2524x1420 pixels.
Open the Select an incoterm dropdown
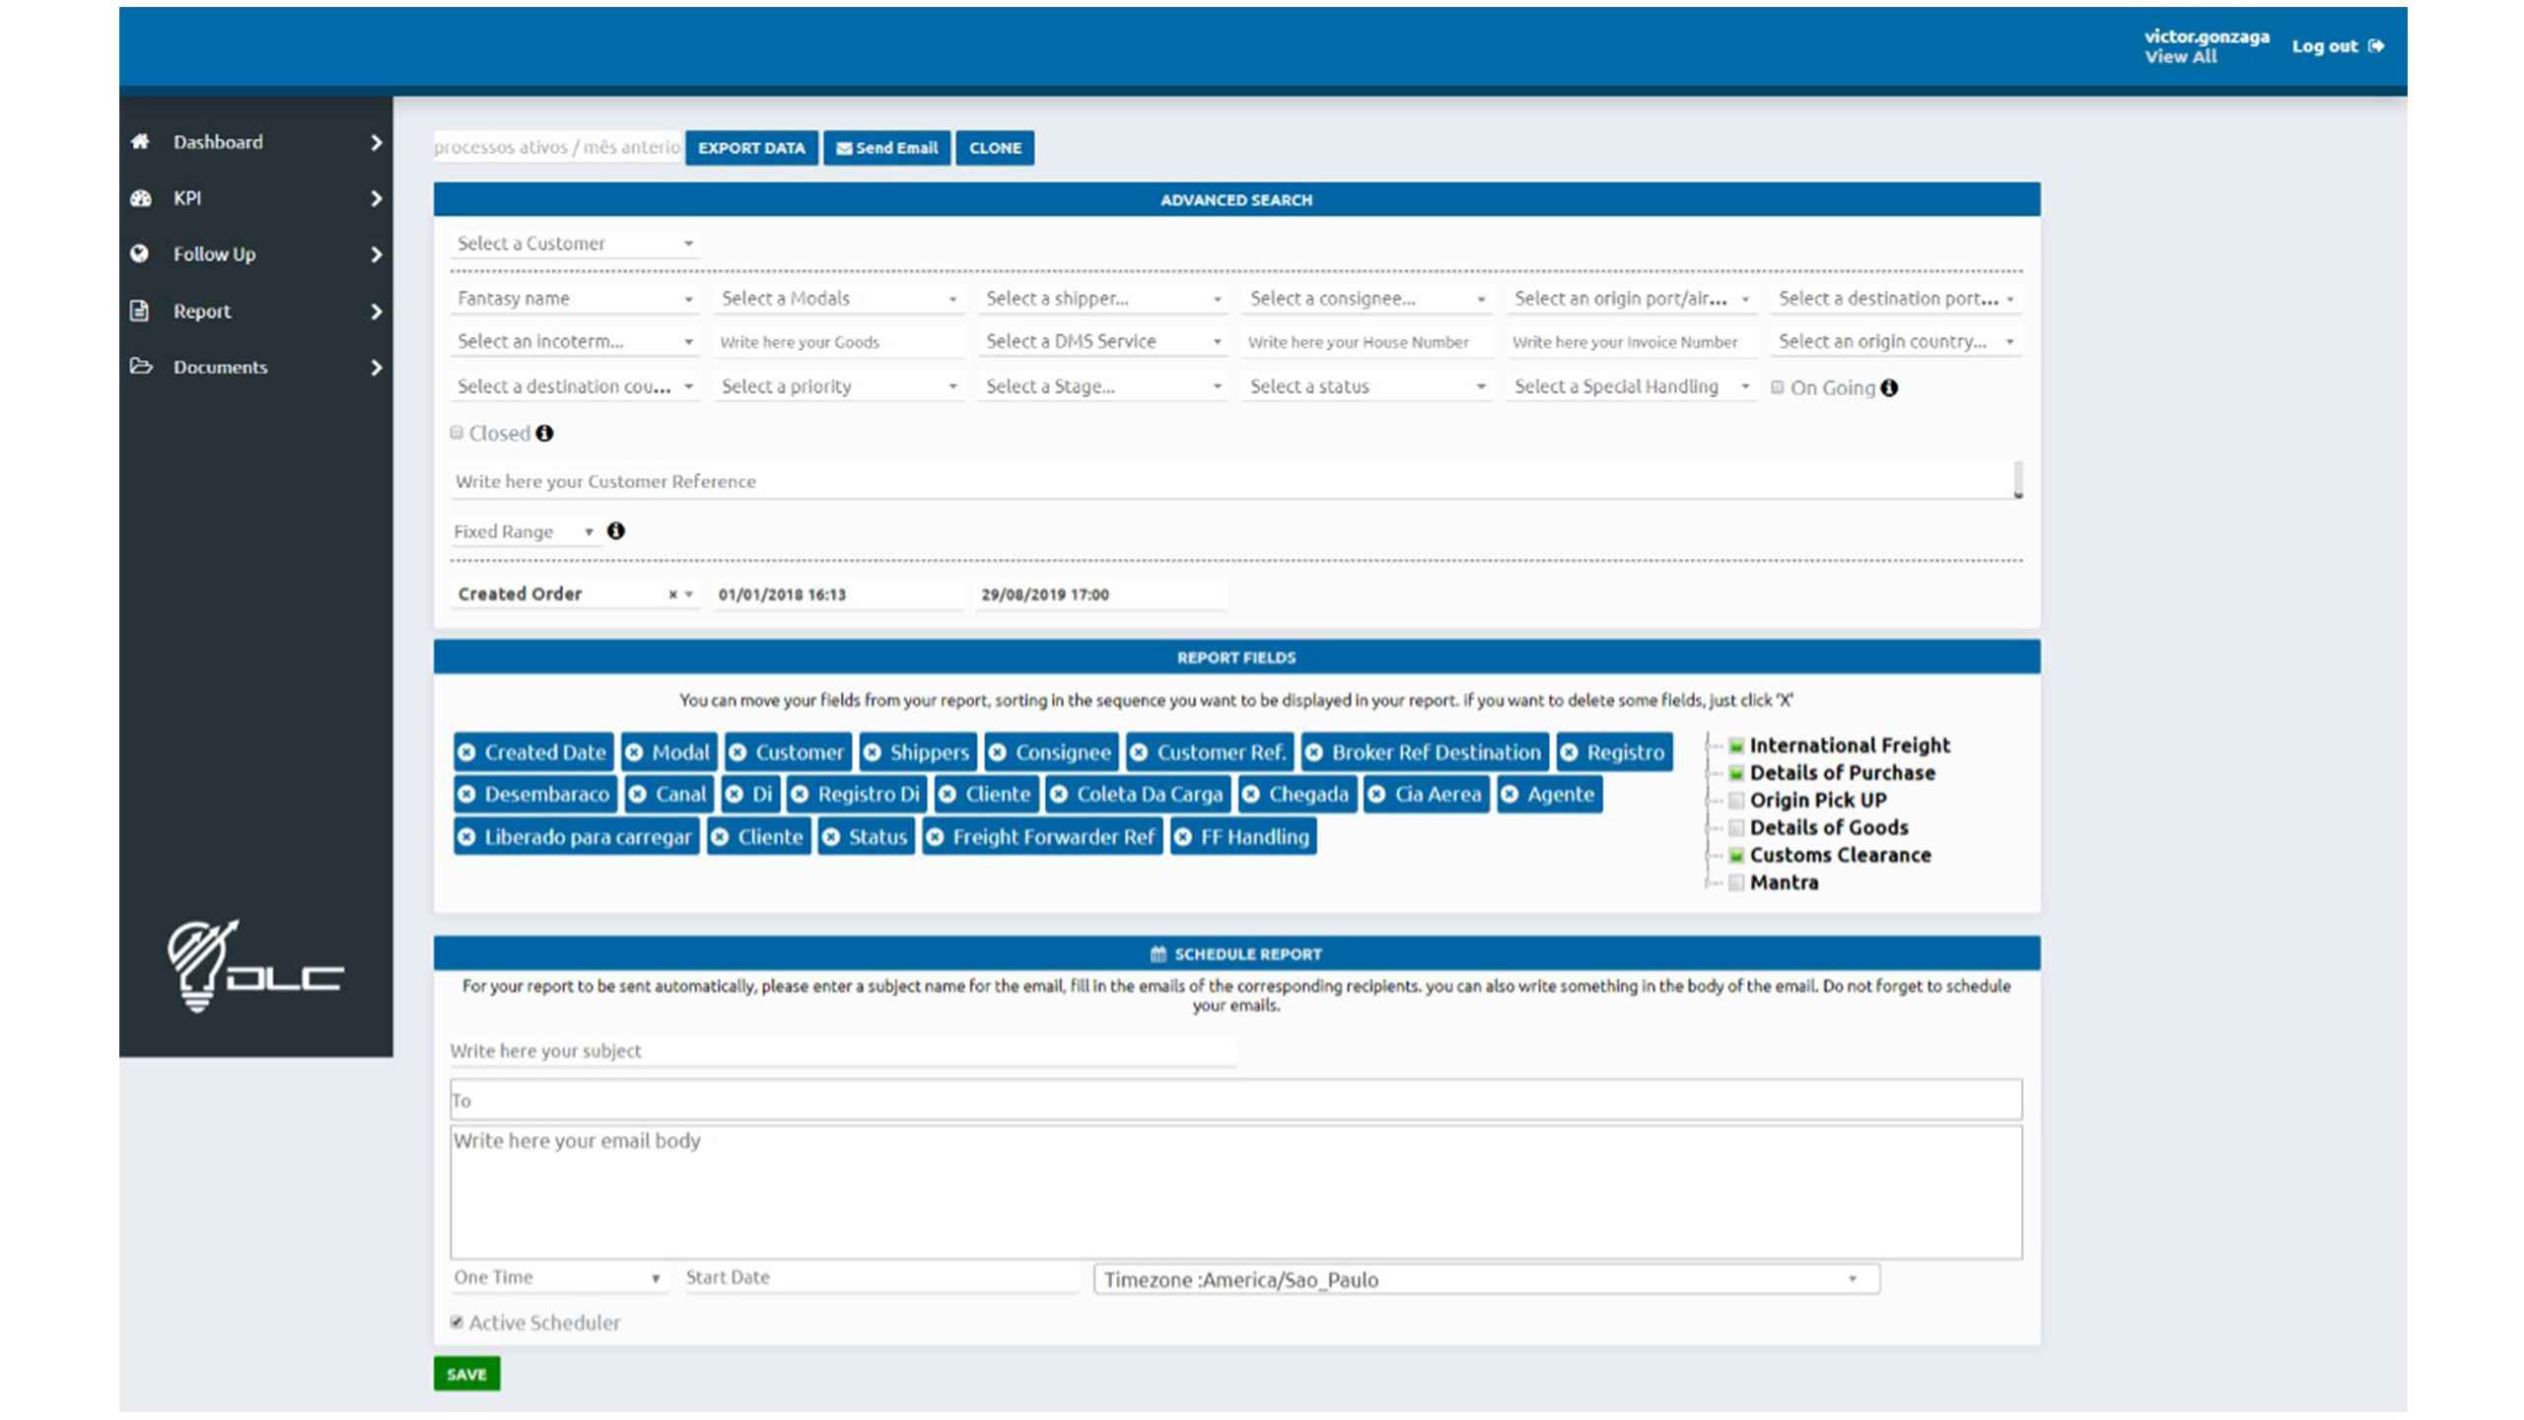(x=575, y=341)
